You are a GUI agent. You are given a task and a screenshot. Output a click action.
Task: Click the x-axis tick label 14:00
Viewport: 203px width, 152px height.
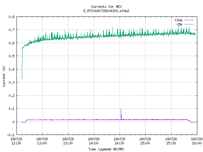pyautogui.click(x=94, y=143)
